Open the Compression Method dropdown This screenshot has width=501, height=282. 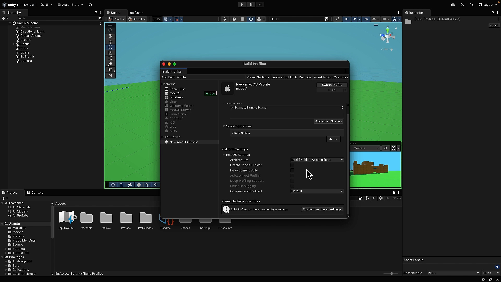[317, 191]
